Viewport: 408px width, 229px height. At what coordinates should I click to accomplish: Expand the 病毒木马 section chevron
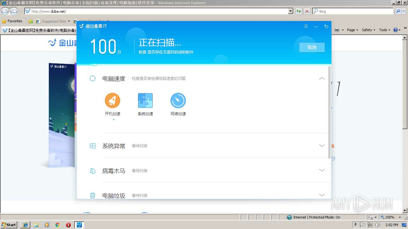pos(322,170)
